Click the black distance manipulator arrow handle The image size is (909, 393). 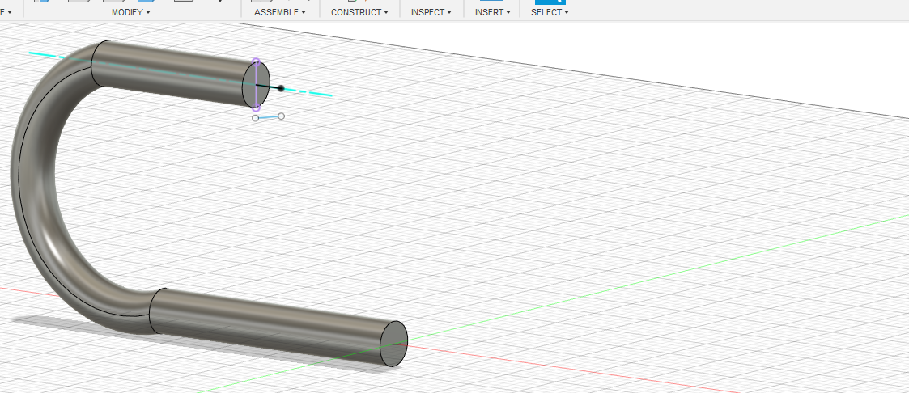coord(281,89)
